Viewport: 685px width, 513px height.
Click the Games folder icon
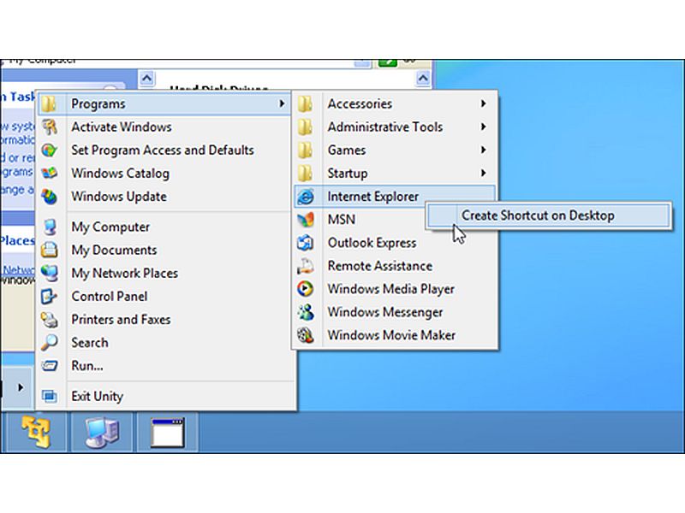pyautogui.click(x=306, y=150)
